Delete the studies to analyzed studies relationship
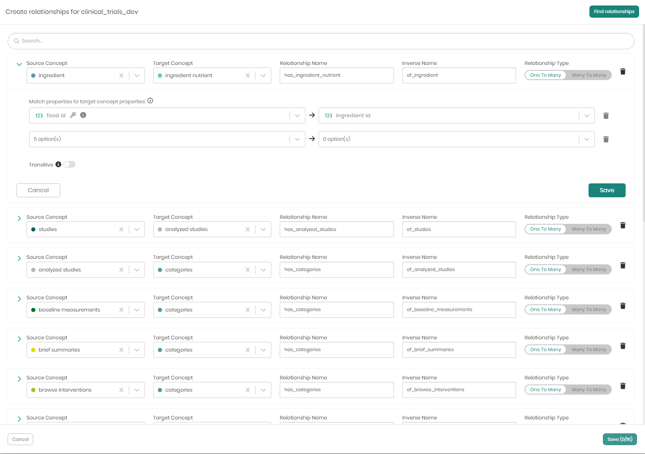The height and width of the screenshot is (454, 645). (x=623, y=226)
